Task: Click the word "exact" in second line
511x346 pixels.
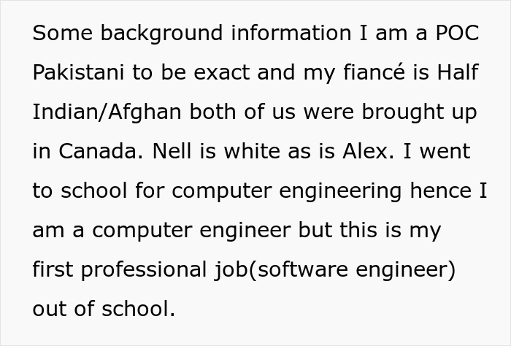Action: click(222, 72)
